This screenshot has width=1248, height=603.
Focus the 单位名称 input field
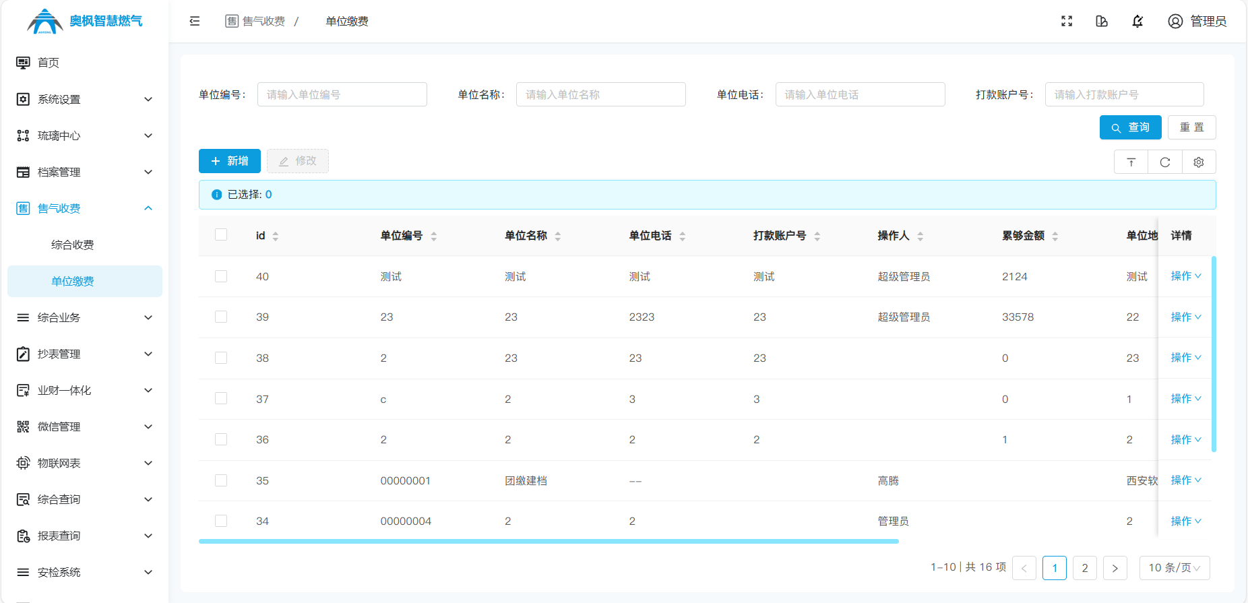(601, 94)
